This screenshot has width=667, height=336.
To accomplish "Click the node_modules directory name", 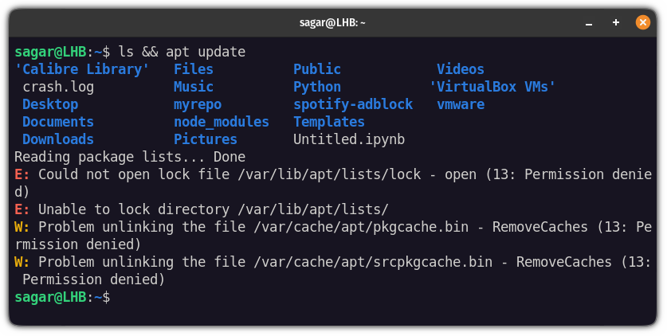I will pos(222,122).
